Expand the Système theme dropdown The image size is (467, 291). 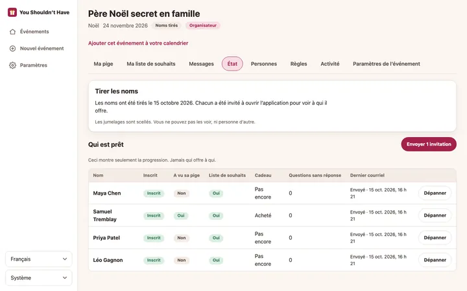tap(39, 277)
